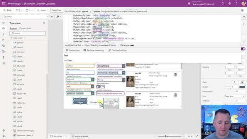Select Label10 in tree view

20,47
